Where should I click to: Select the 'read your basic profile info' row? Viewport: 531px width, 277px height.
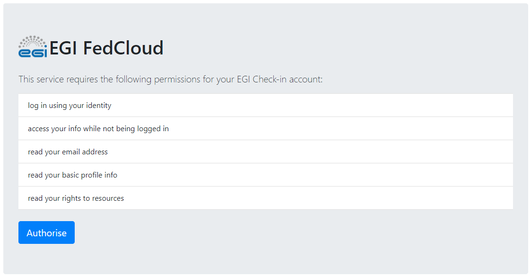pyautogui.click(x=265, y=175)
